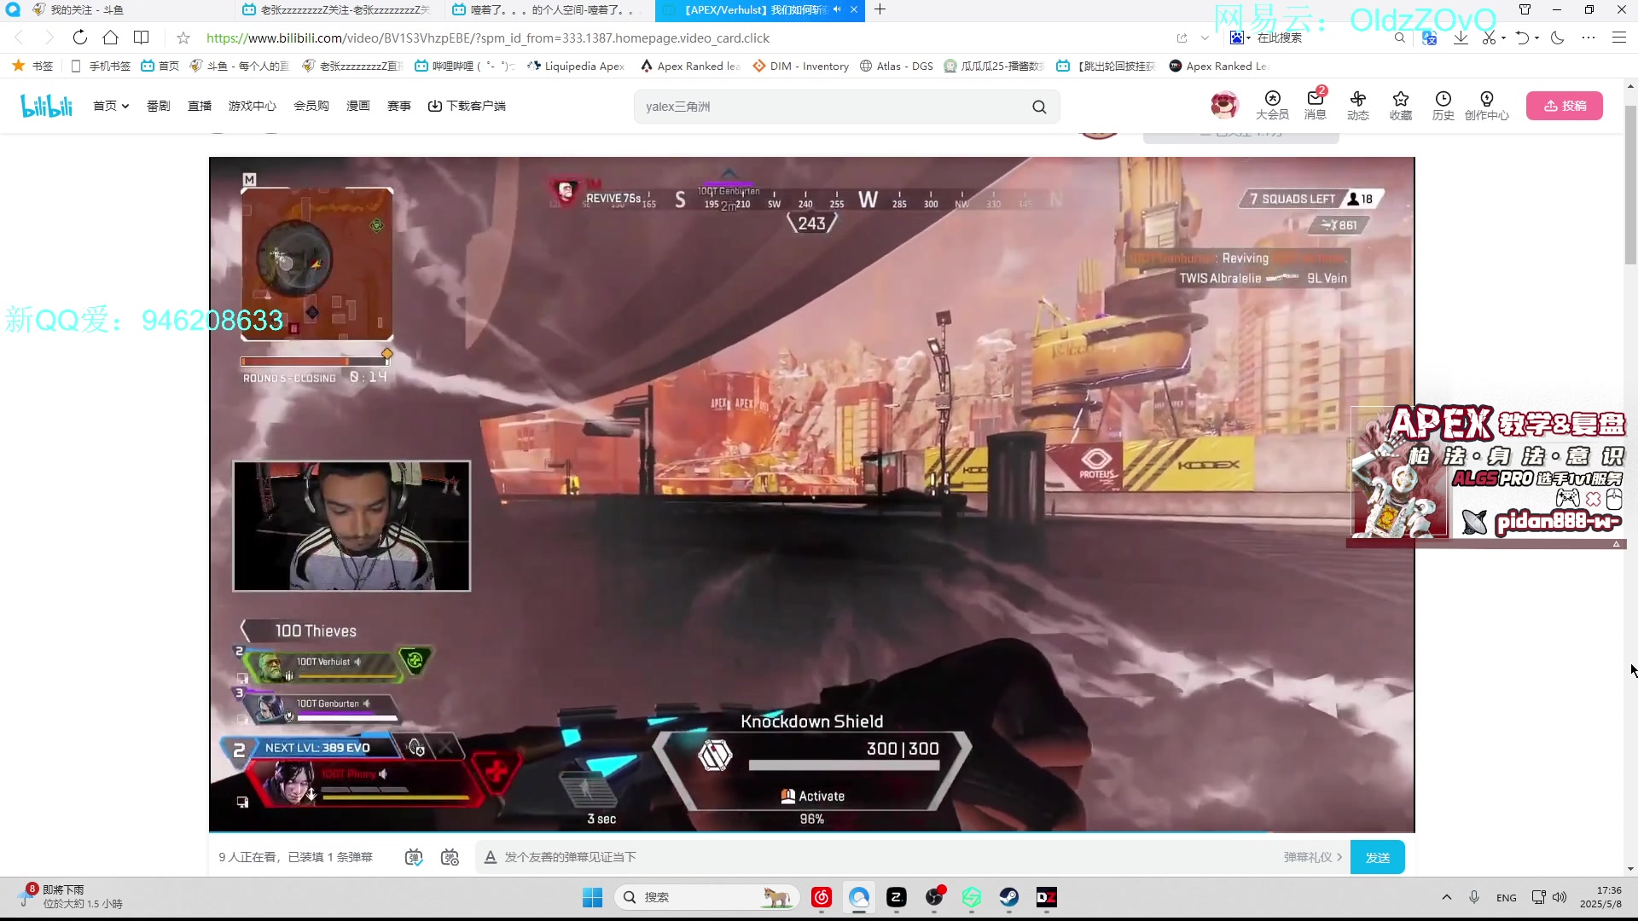Open danmaku settings icon
The image size is (1638, 921).
coord(450,857)
